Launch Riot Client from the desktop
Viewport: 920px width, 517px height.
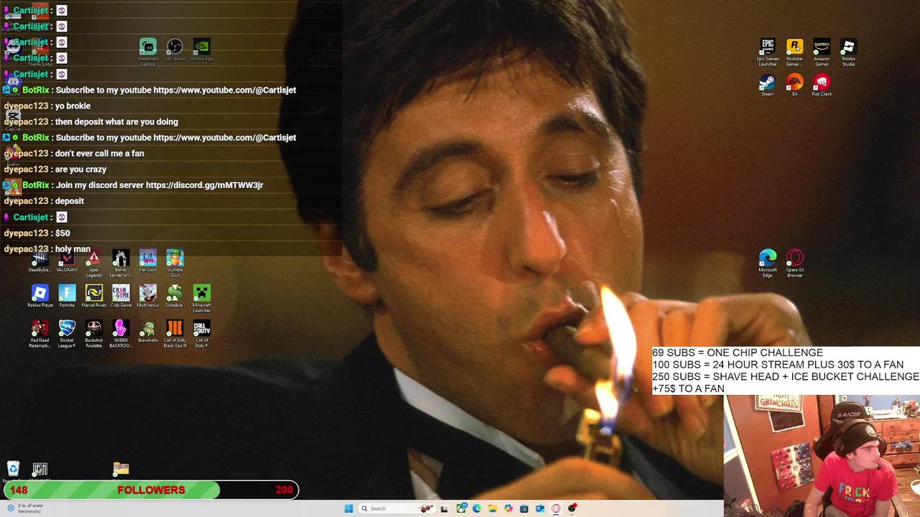[822, 85]
